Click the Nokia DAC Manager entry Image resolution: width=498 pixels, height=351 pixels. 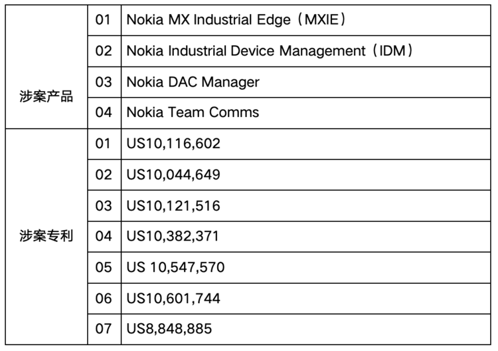point(193,82)
